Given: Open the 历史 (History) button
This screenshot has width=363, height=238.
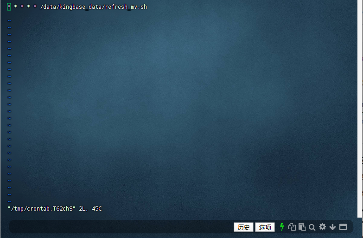Looking at the screenshot, I should (243, 227).
